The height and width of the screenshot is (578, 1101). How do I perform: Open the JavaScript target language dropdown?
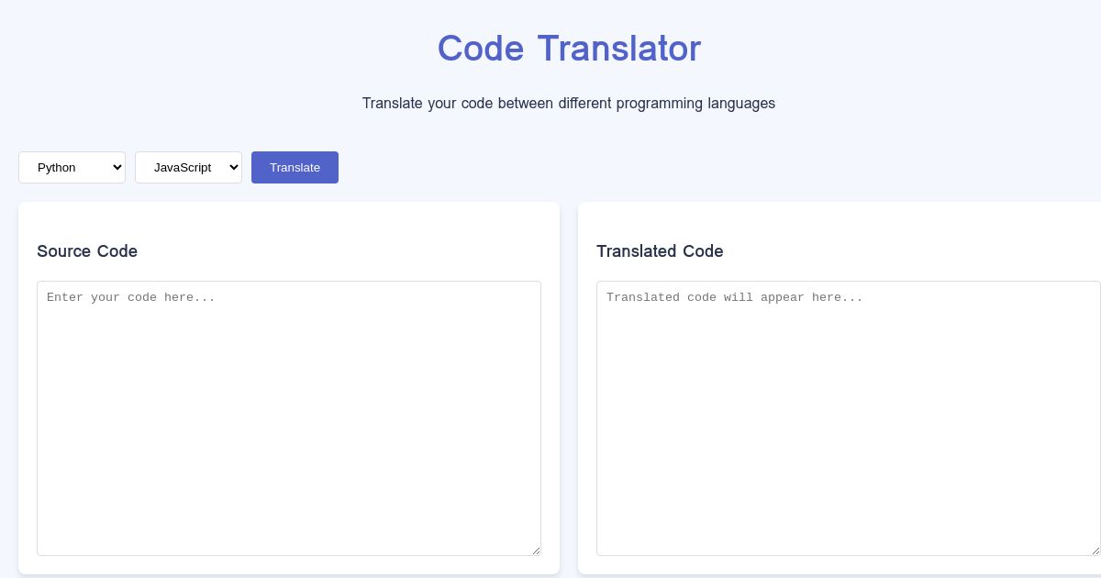[x=188, y=167]
